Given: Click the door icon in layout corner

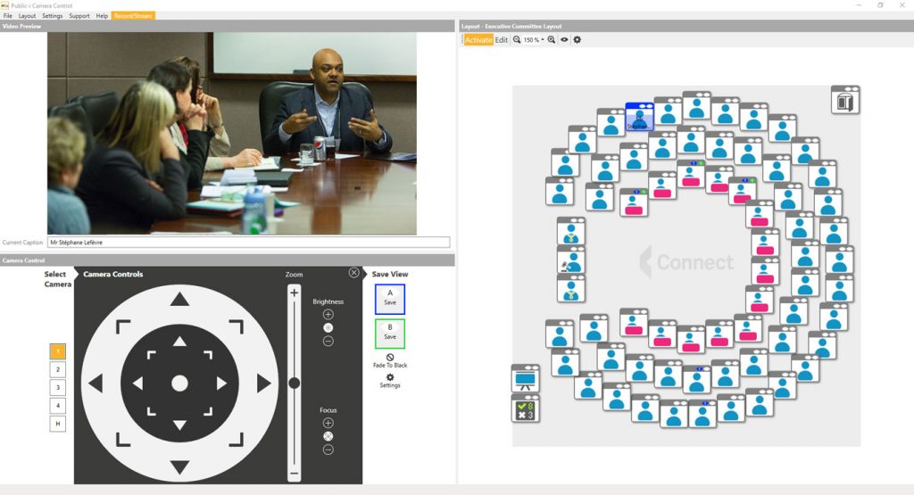Looking at the screenshot, I should [x=844, y=100].
